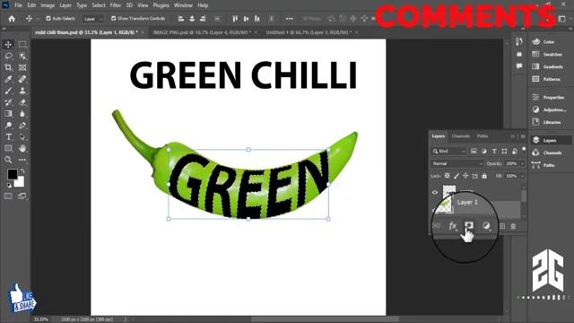Open the Image menu
574x323 pixels.
pos(48,5)
